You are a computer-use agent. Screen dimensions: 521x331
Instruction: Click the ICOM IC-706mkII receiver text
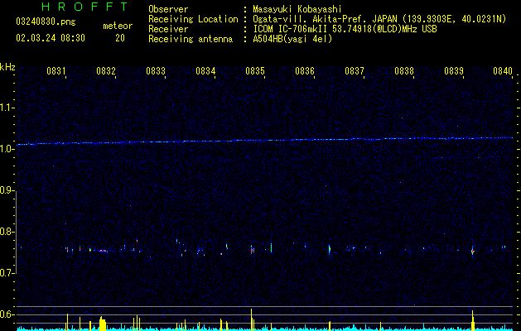(345, 29)
